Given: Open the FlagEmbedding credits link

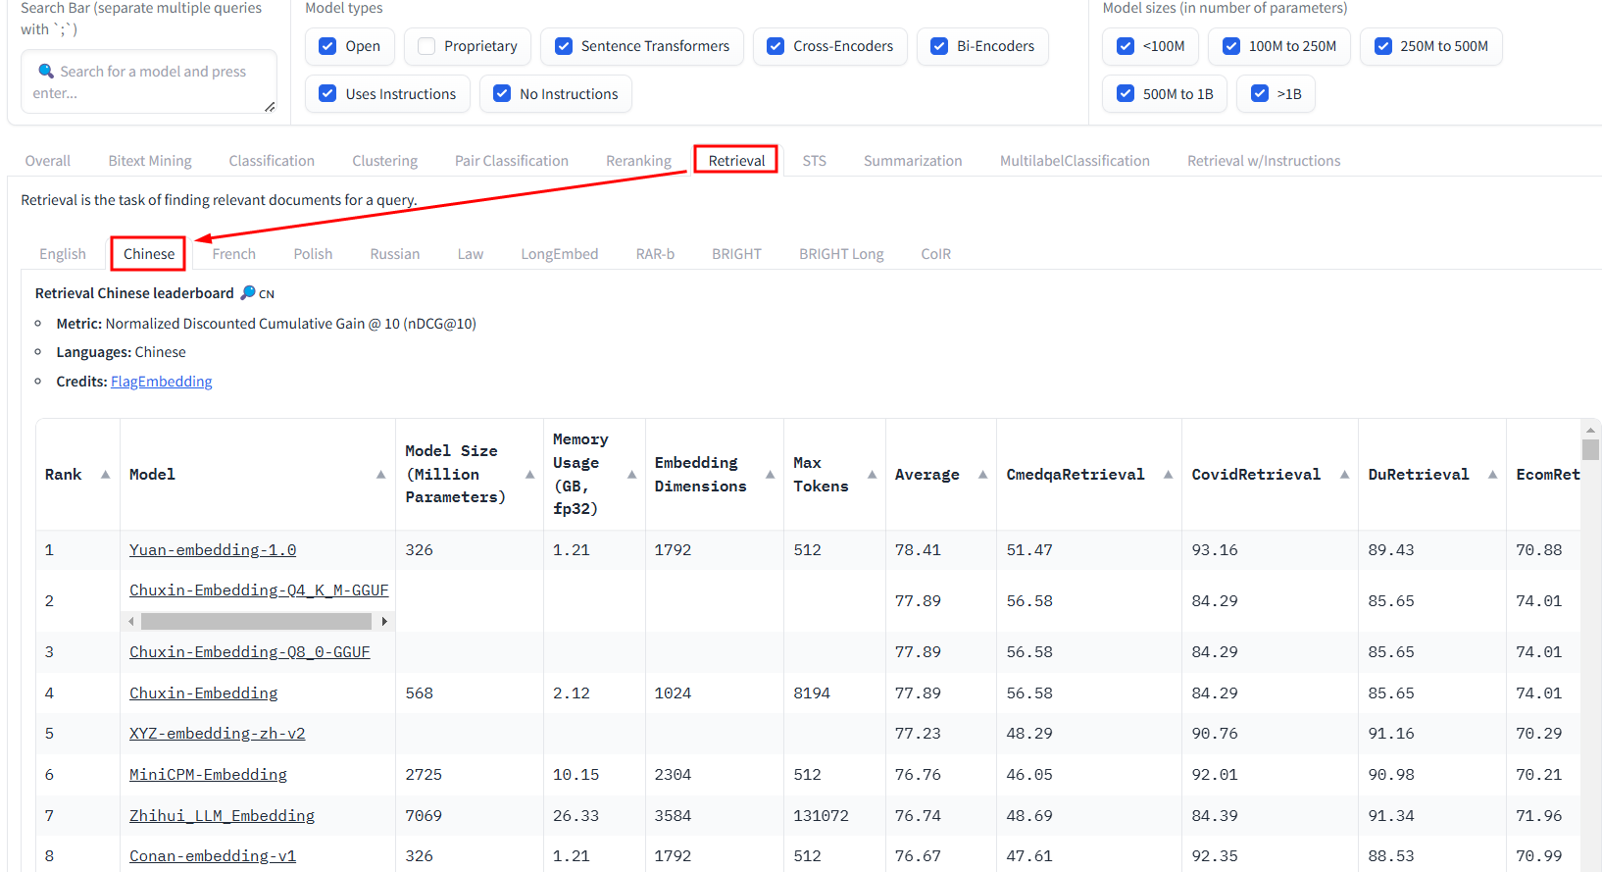Looking at the screenshot, I should click(162, 382).
